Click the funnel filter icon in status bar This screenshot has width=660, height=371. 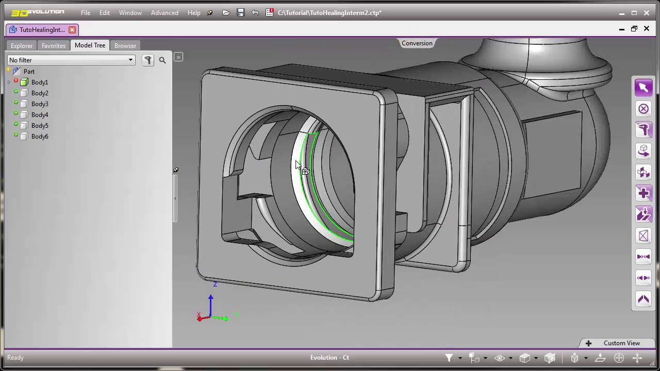pos(449,358)
